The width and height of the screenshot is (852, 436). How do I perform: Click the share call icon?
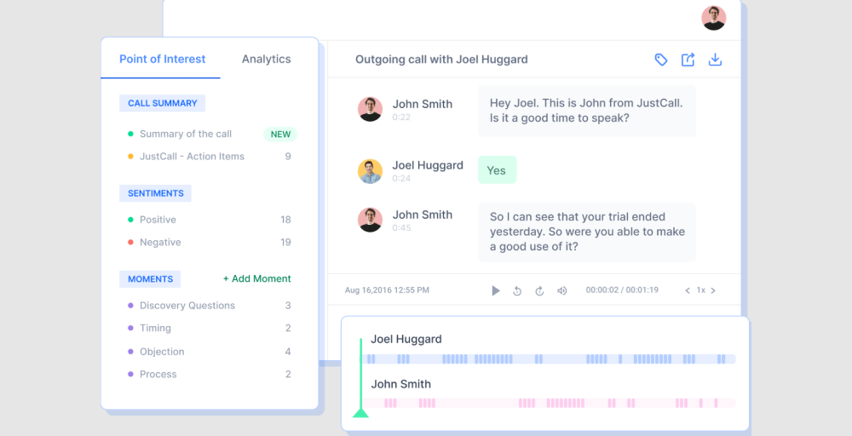click(688, 60)
